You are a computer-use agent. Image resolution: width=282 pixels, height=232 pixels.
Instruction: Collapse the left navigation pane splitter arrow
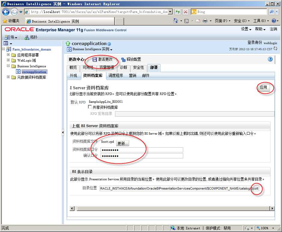63,133
